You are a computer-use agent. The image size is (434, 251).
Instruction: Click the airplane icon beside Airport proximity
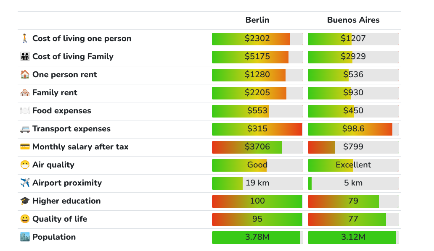[25, 183]
